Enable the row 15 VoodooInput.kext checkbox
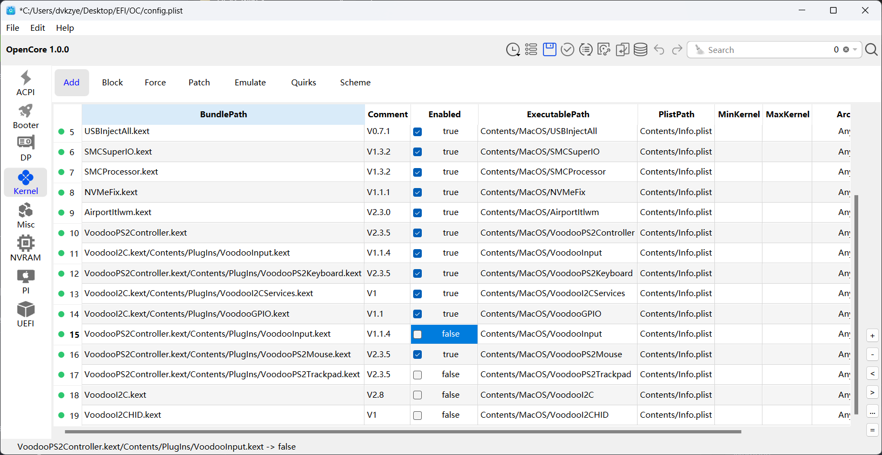Image resolution: width=882 pixels, height=455 pixels. coord(417,334)
